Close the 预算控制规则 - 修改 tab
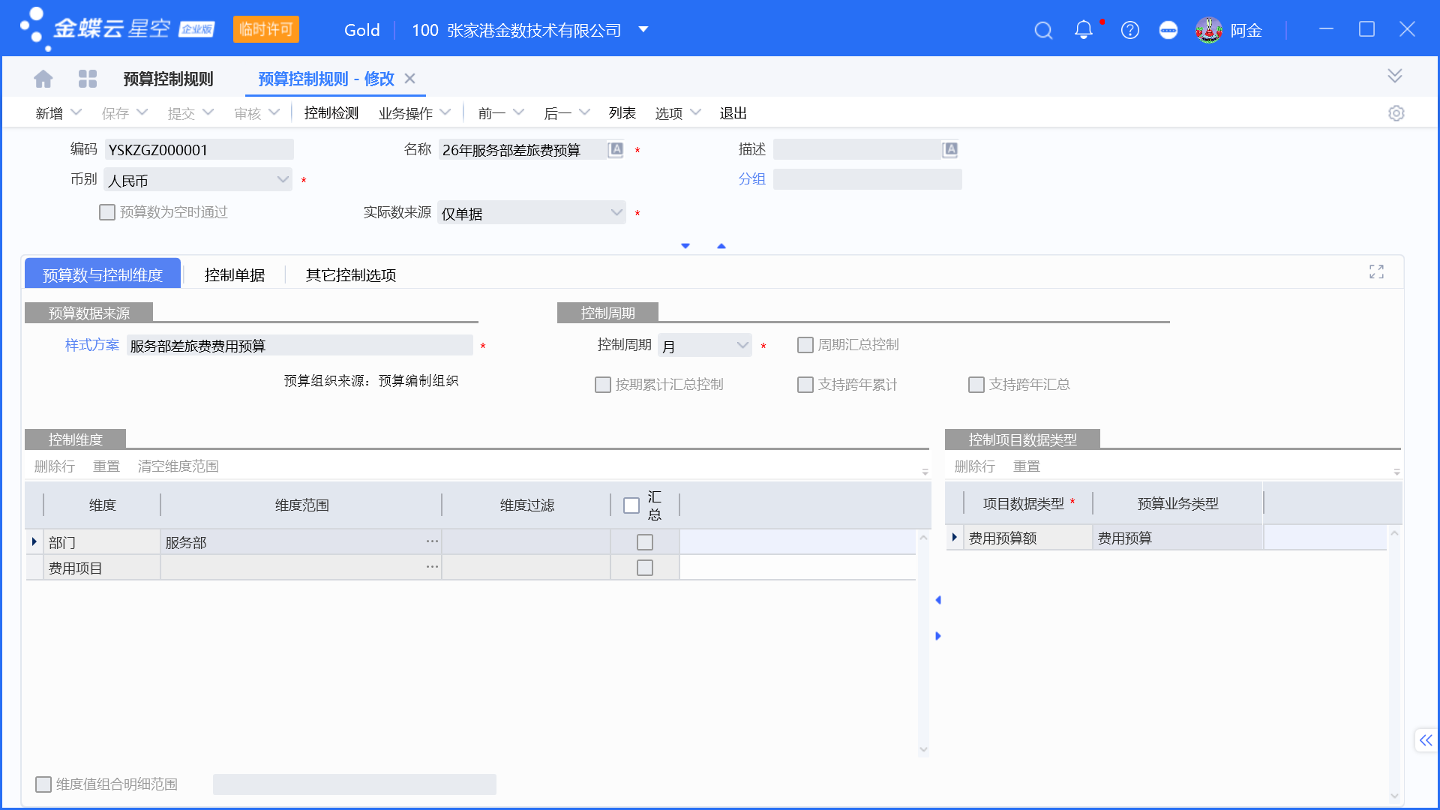Image resolution: width=1440 pixels, height=810 pixels. [409, 78]
